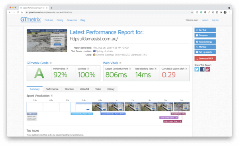
Task: Click the 100% Structure score
Action: point(86,75)
